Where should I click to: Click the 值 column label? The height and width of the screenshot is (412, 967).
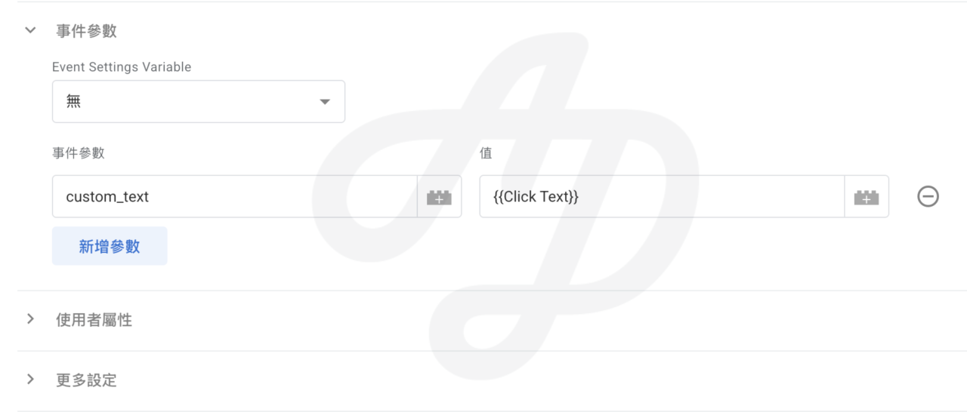(486, 153)
